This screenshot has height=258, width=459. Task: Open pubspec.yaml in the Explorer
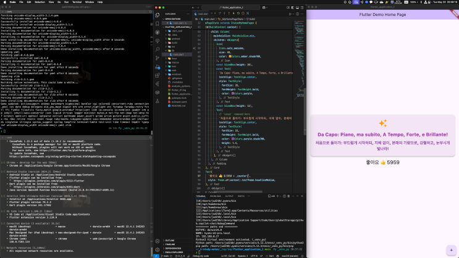tap(179, 102)
